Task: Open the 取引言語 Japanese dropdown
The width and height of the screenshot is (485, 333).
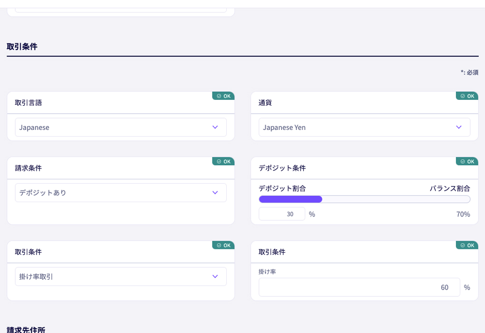Action: (x=121, y=127)
